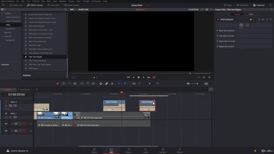Click the blue Marker icon
The image size is (274, 154).
(x=125, y=84)
